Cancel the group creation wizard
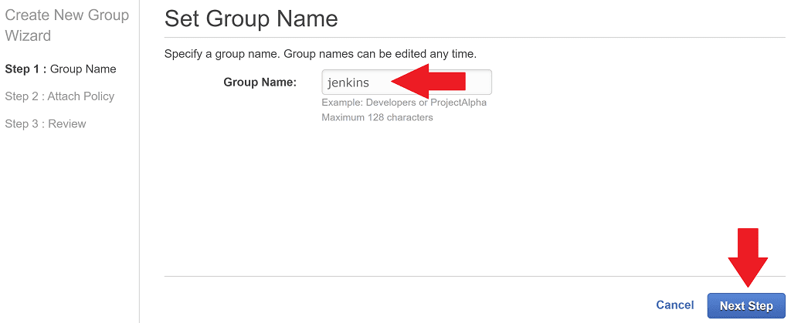 (674, 305)
